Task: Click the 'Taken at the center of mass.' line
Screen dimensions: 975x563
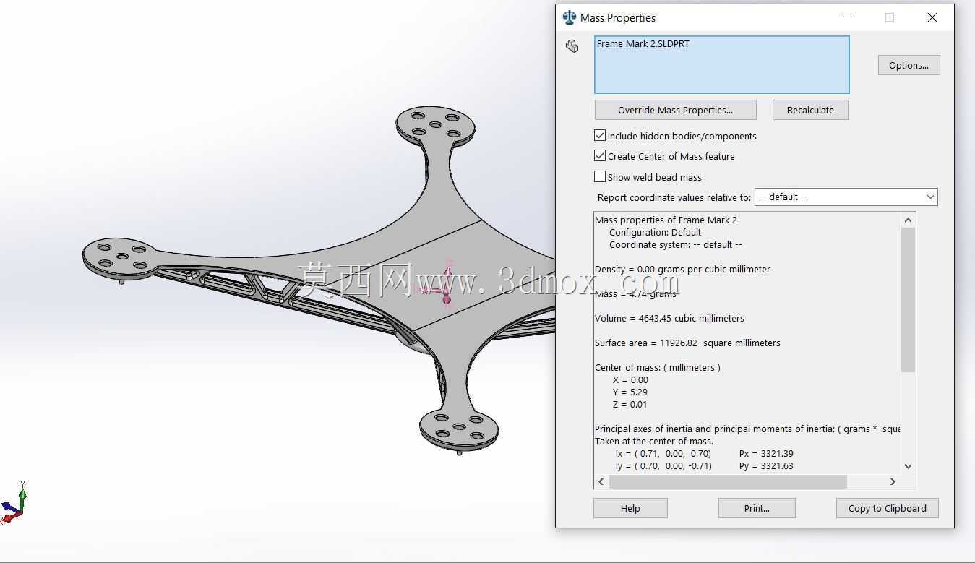Action: pos(654,441)
